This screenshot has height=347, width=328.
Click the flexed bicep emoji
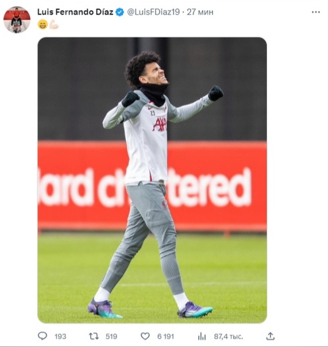pyautogui.click(x=53, y=24)
